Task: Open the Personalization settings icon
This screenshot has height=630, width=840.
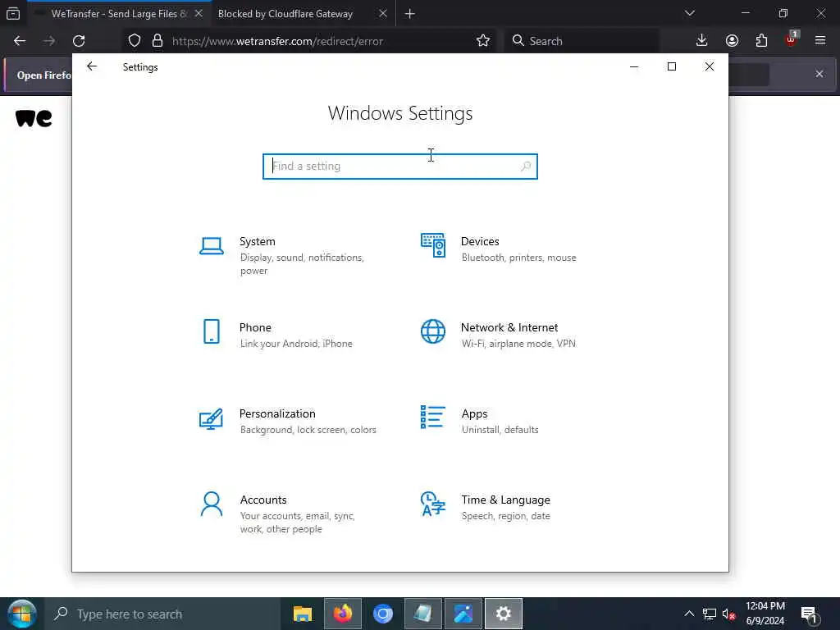Action: pyautogui.click(x=211, y=419)
